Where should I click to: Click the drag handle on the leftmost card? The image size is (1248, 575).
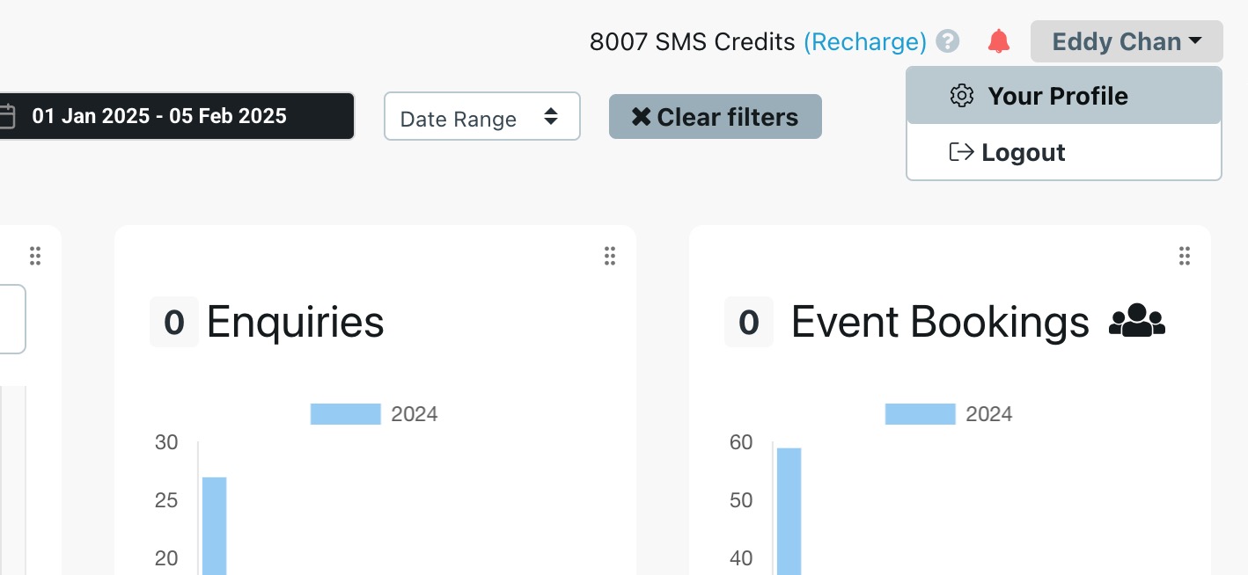(x=35, y=256)
